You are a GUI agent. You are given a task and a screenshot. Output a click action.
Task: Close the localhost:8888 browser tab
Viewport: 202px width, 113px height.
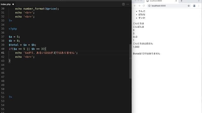(x=176, y=1)
